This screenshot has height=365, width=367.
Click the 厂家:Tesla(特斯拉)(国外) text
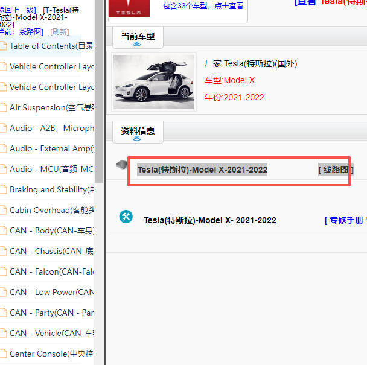point(251,63)
